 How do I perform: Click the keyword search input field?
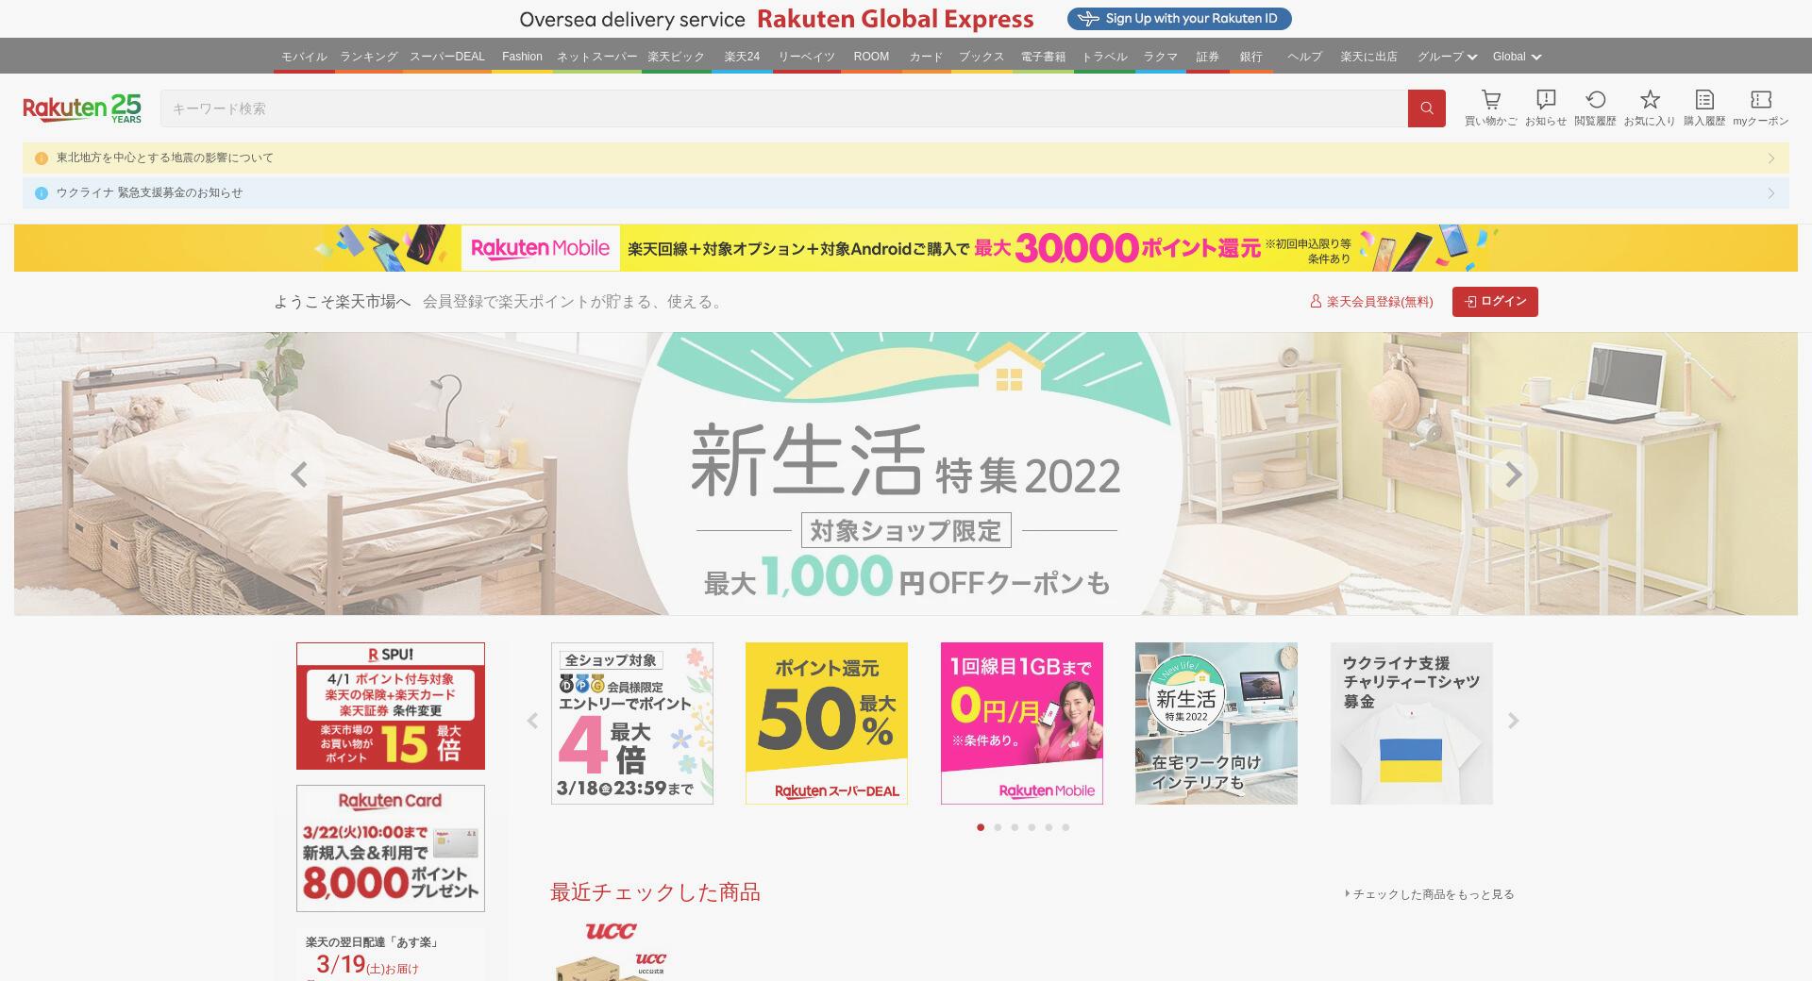(784, 108)
